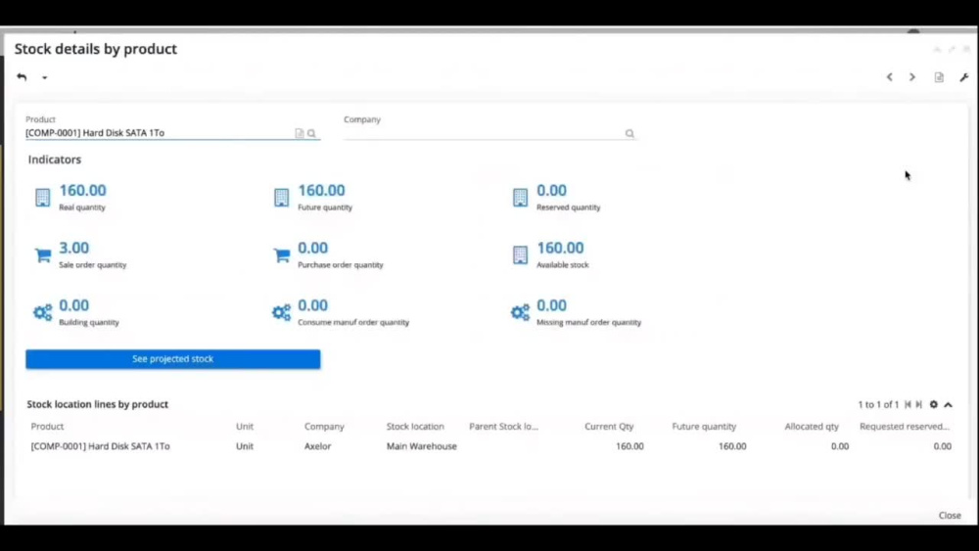The height and width of the screenshot is (551, 979).
Task: Sort by the Stock location column header
Action: (x=415, y=426)
